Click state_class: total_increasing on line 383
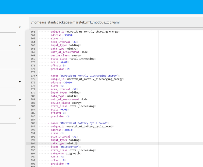The width and height of the screenshot is (203, 167). coord(73,106)
